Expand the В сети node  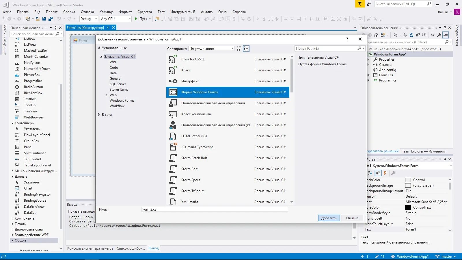click(x=99, y=115)
